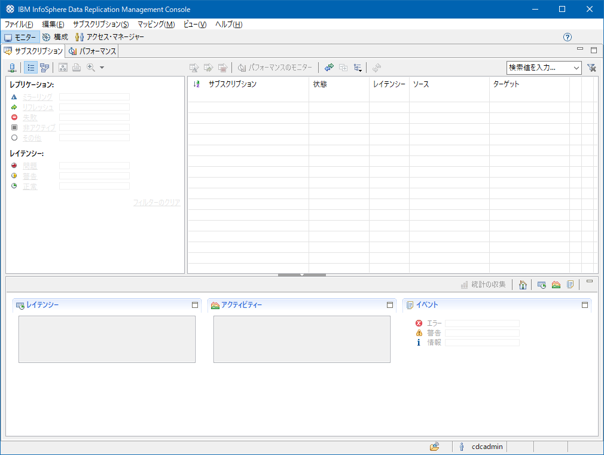604x455 pixels.
Task: Click the リフレッシュ filter link
Action: point(38,108)
